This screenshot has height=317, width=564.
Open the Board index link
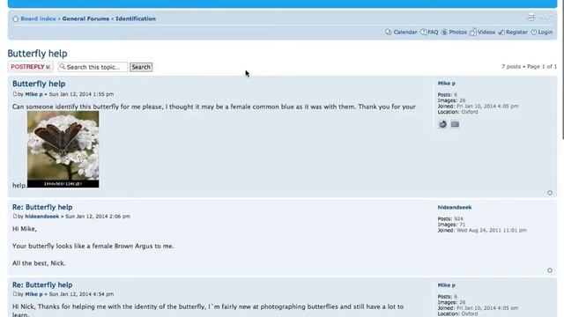coord(38,18)
